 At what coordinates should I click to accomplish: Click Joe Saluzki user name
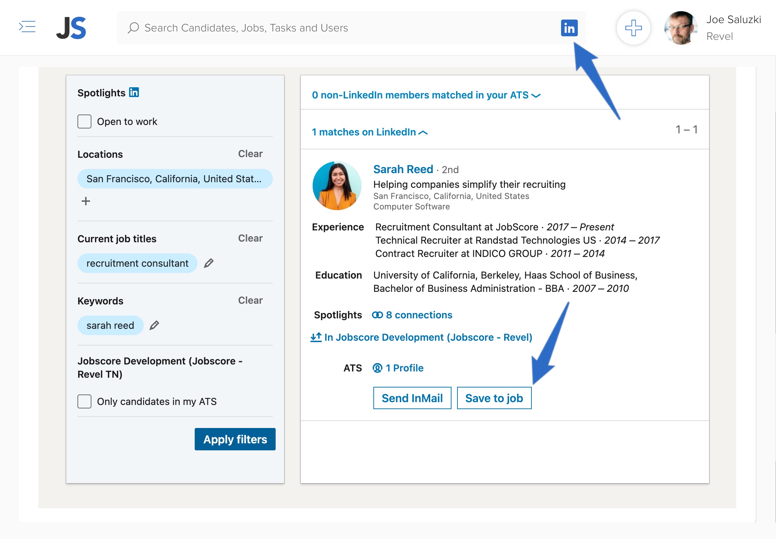tap(733, 20)
